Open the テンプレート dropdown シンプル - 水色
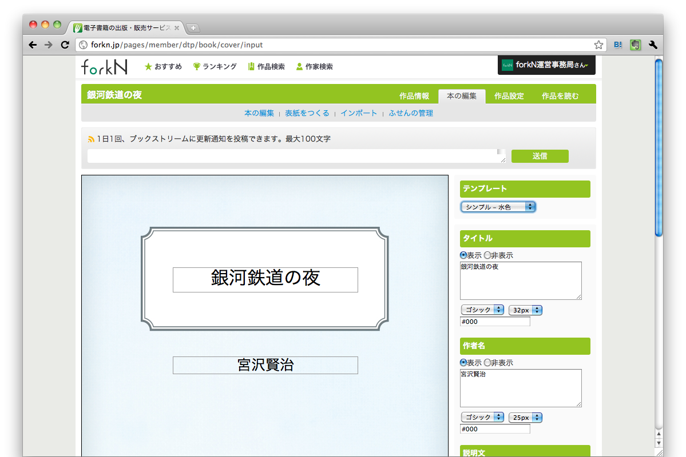The image size is (686, 457). tap(498, 207)
